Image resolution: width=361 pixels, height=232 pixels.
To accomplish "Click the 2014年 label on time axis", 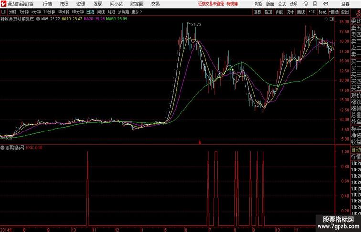I will point(7,230).
